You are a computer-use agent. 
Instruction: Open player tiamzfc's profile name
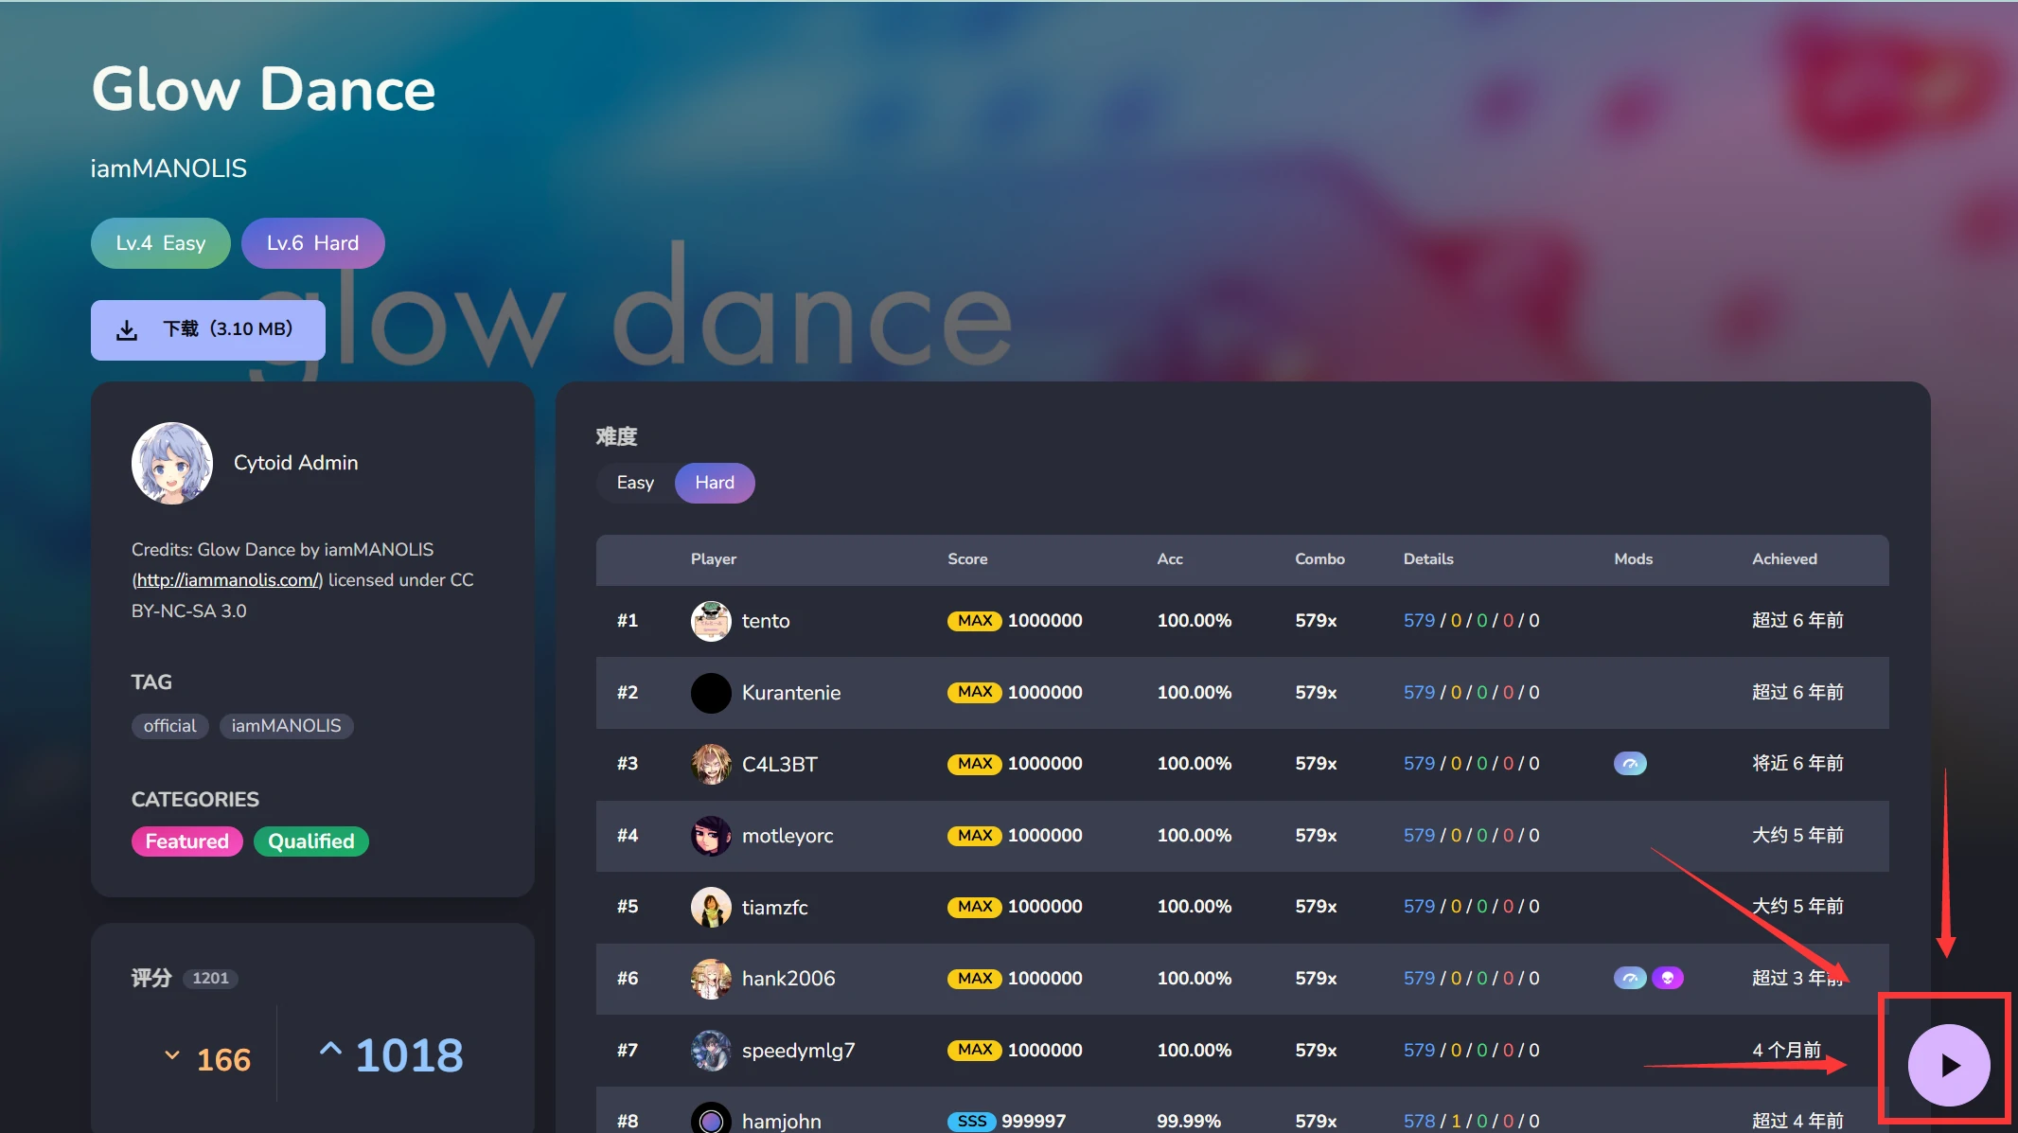point(775,907)
